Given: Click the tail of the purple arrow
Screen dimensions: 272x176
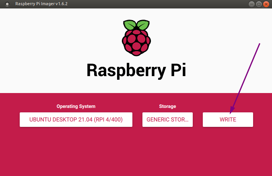Looking at the screenshot, I should [259, 44].
